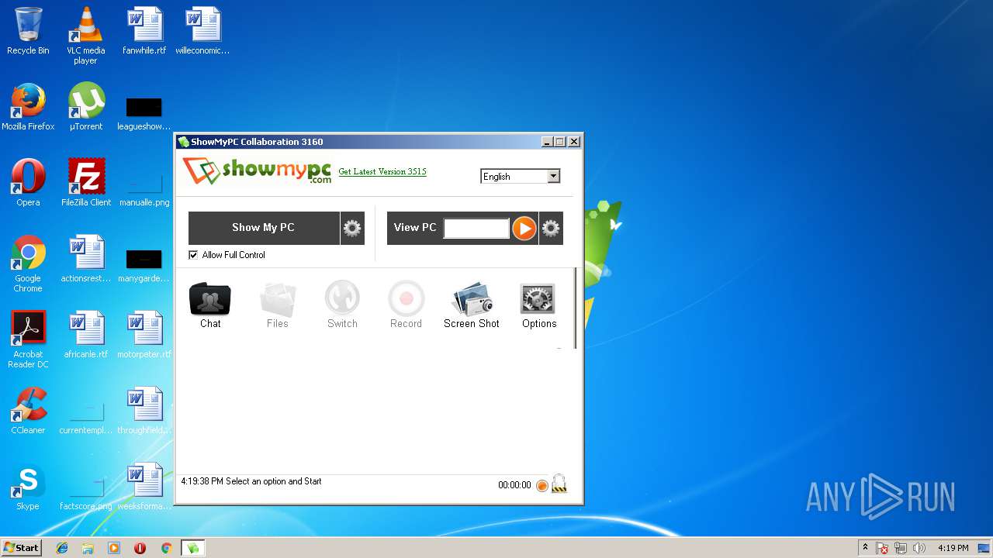Click the orange record indicator in status bar

pyautogui.click(x=542, y=486)
